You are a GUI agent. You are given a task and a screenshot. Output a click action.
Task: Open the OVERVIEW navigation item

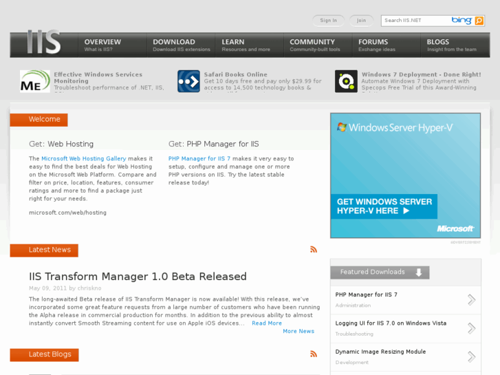click(112, 45)
